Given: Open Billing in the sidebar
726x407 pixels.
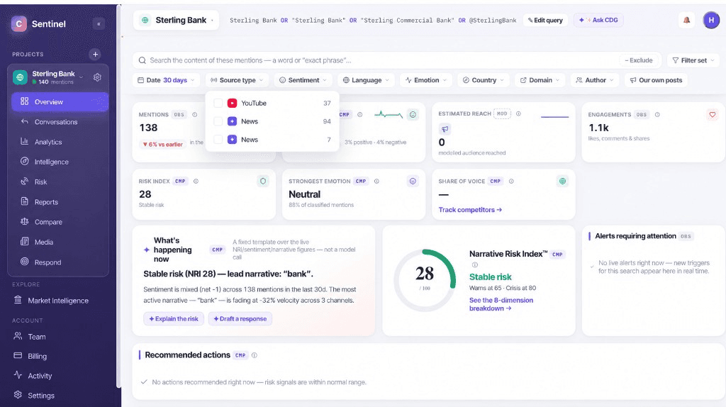Looking at the screenshot, I should tap(59, 356).
